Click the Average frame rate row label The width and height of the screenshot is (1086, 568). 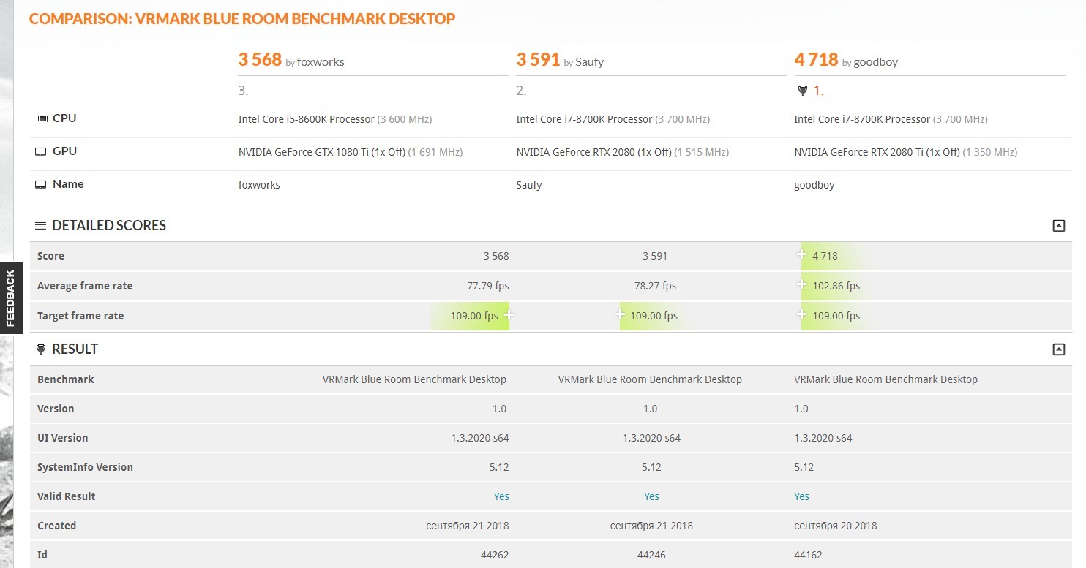coord(85,286)
